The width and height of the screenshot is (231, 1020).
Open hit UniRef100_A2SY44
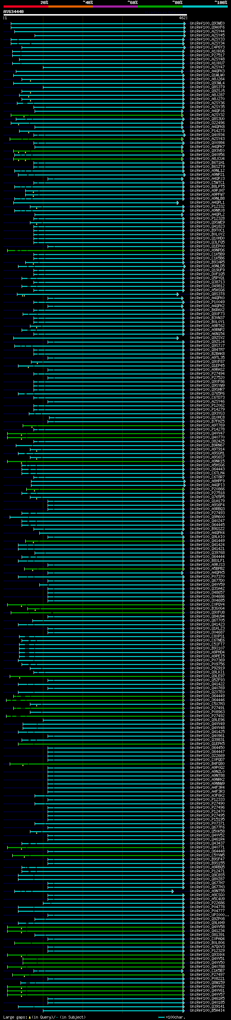pos(207,31)
